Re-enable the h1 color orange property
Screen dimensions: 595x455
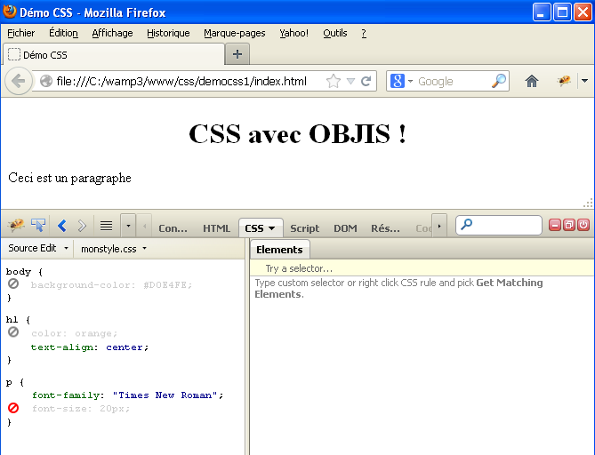point(13,332)
